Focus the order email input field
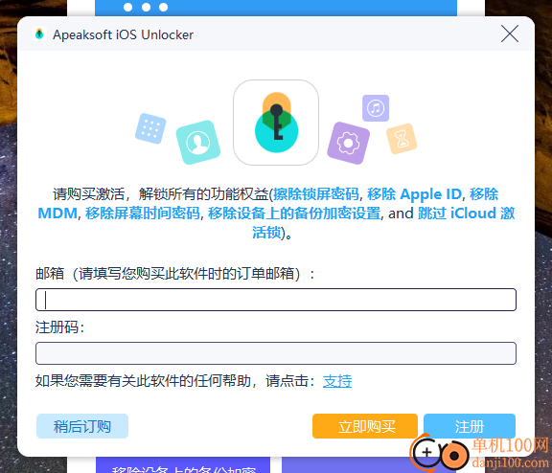 pos(276,300)
